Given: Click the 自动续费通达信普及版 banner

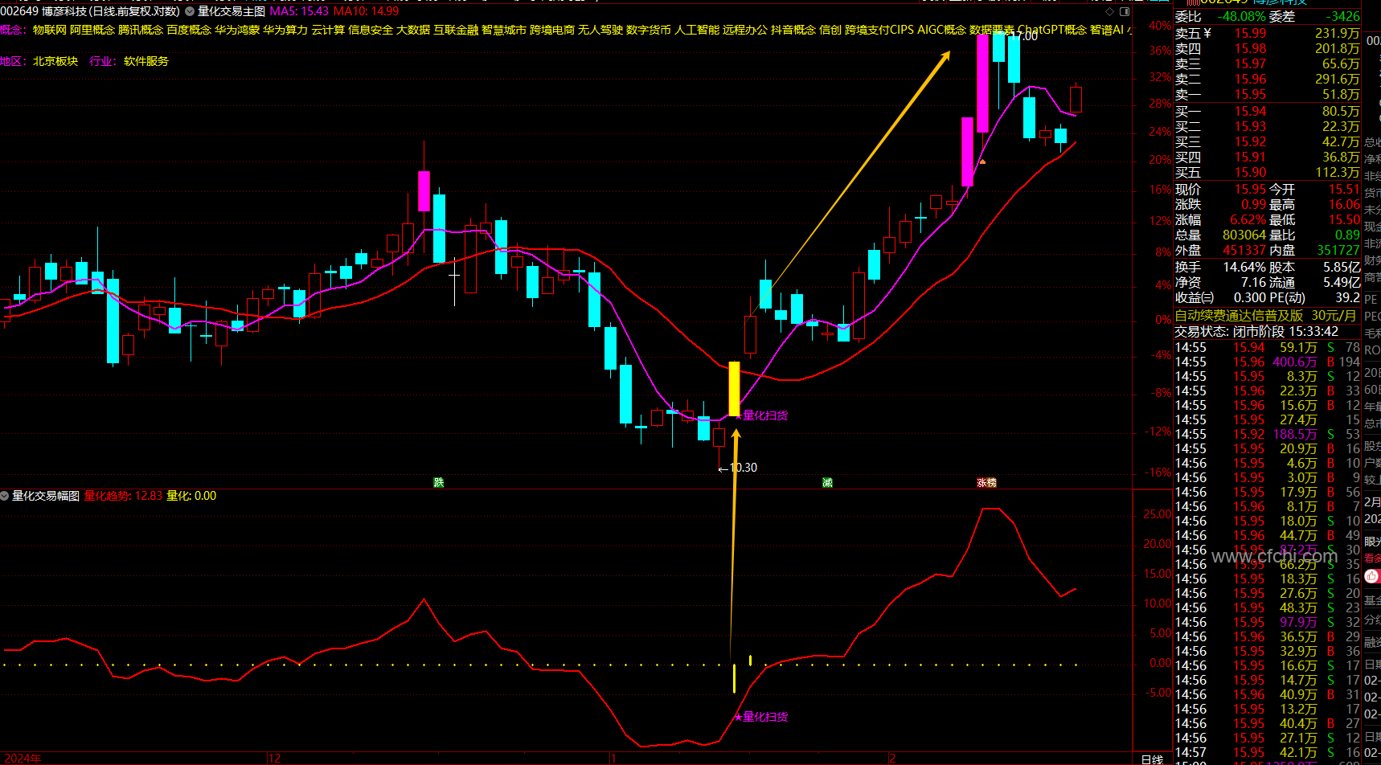Looking at the screenshot, I should pyautogui.click(x=1266, y=316).
